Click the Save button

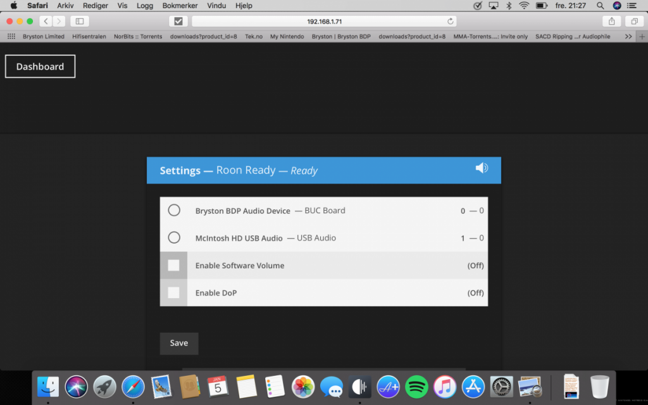(x=179, y=343)
